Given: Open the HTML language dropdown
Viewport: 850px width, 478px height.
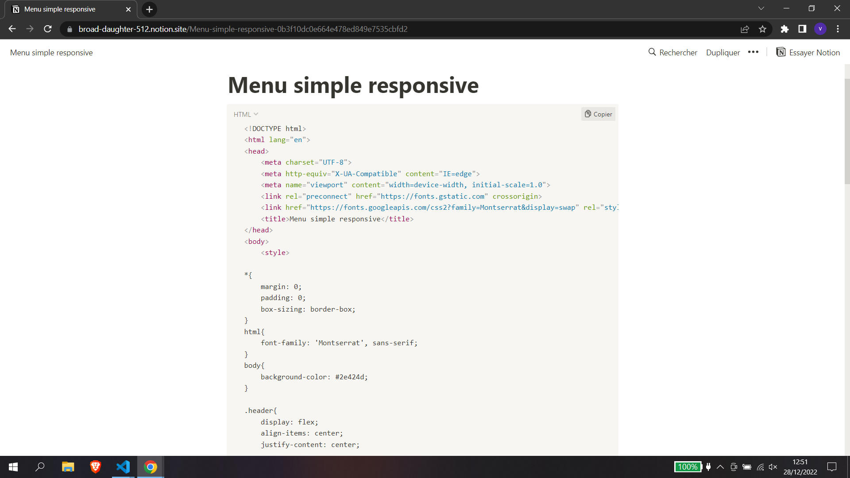Looking at the screenshot, I should point(246,114).
